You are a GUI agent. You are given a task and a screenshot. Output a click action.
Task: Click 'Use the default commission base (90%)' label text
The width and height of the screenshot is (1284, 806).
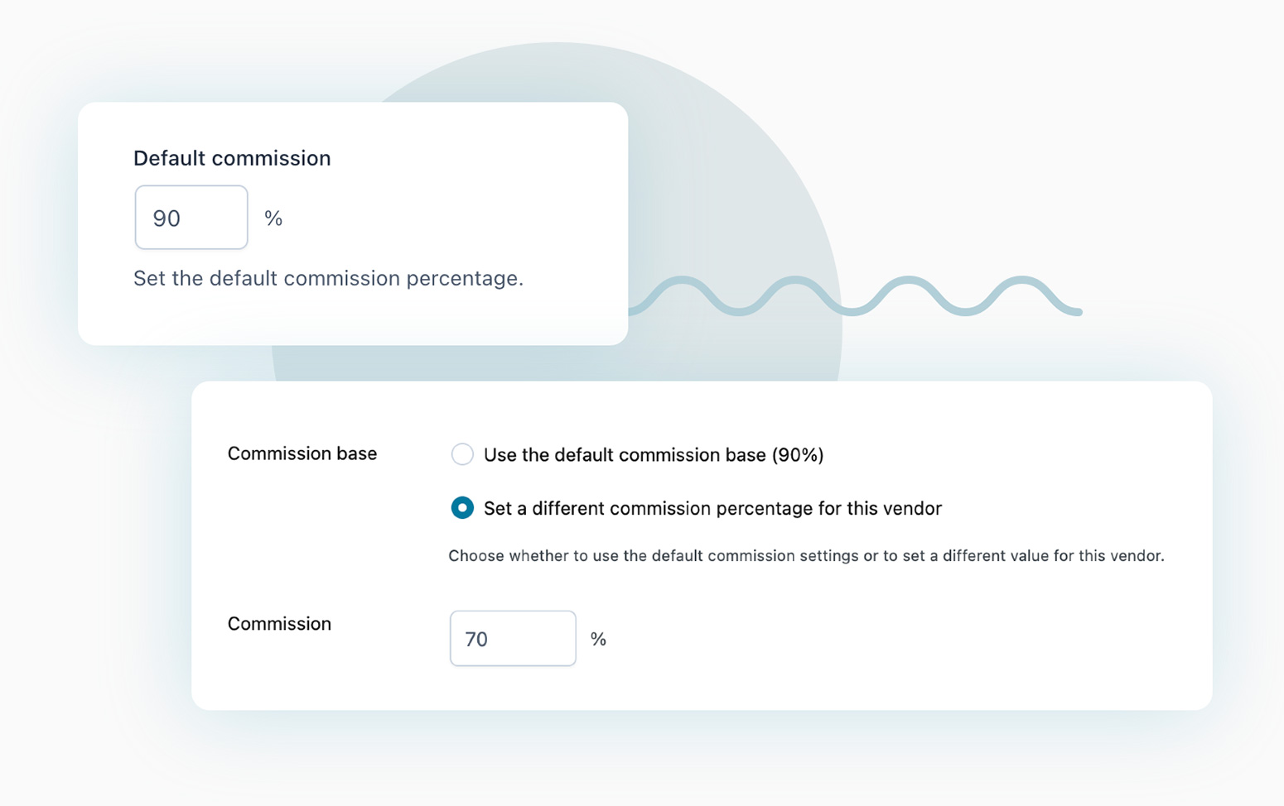coord(653,455)
